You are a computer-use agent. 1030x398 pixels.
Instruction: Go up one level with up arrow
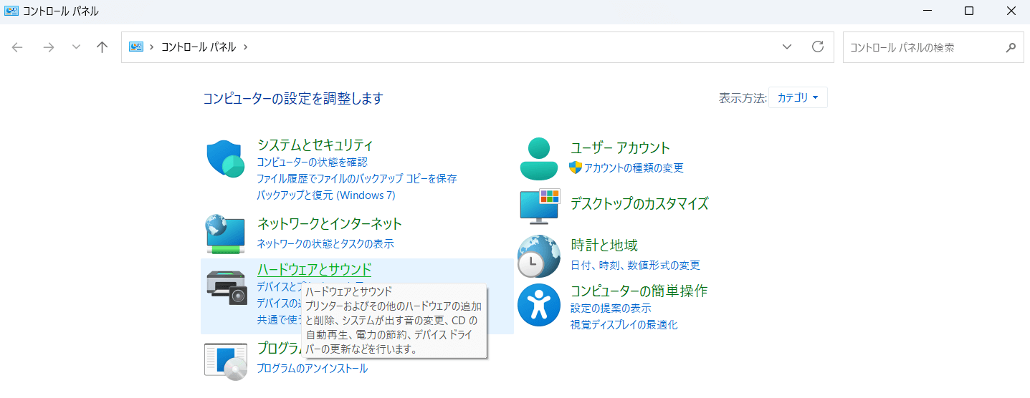pyautogui.click(x=102, y=47)
